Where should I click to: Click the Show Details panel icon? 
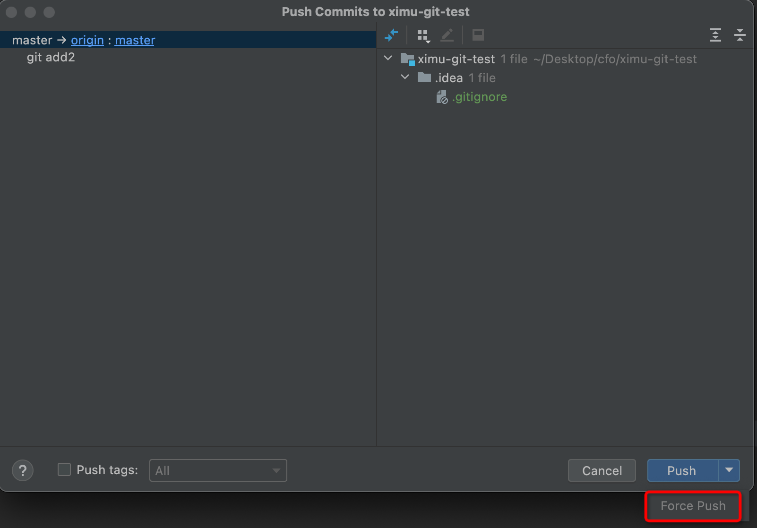pyautogui.click(x=478, y=35)
